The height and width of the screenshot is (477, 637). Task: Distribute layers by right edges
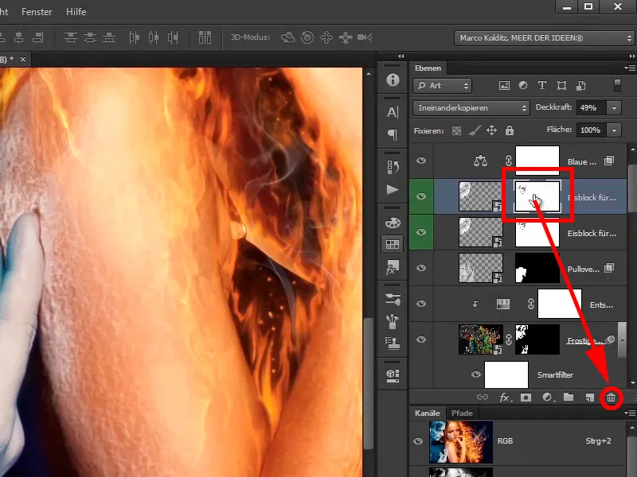173,37
